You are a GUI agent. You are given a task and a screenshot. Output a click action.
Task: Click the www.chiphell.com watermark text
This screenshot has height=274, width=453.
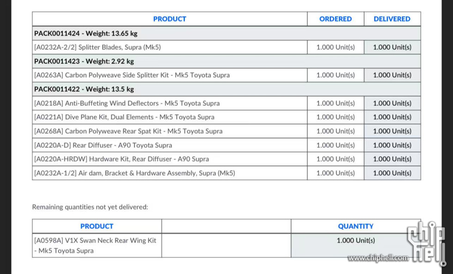tap(378, 258)
